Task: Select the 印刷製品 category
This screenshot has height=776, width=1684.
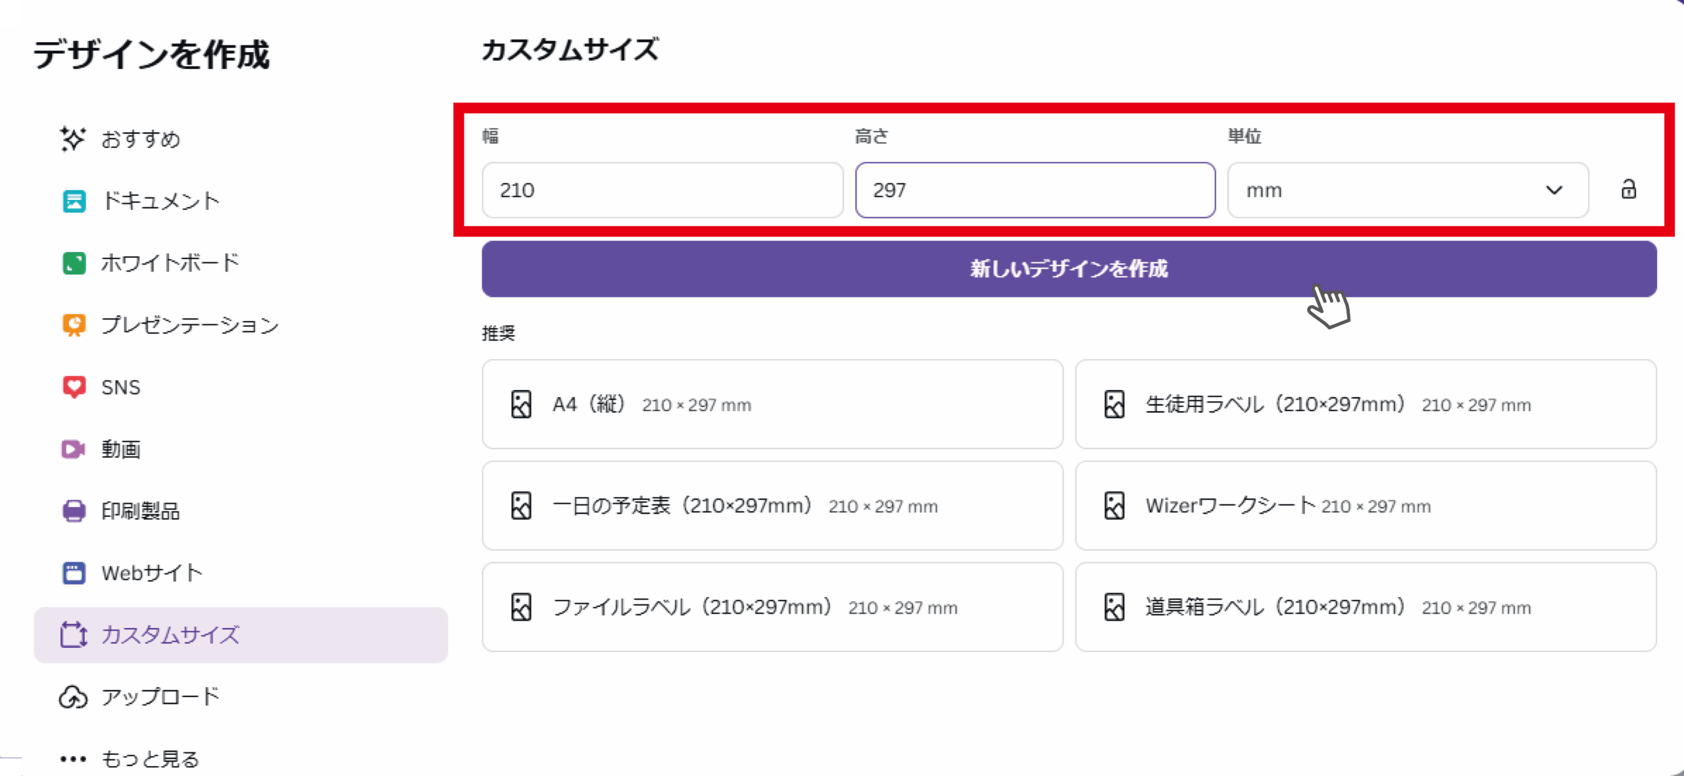Action: pyautogui.click(x=241, y=511)
